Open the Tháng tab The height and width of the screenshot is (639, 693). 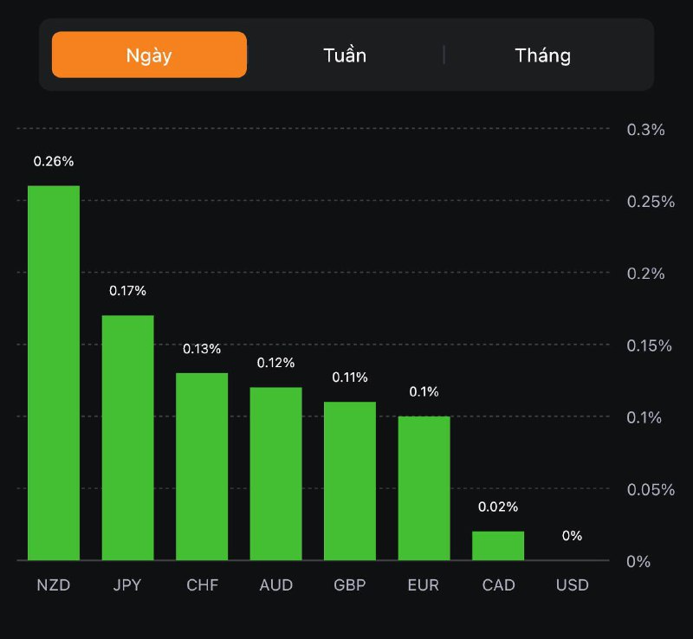tap(543, 55)
